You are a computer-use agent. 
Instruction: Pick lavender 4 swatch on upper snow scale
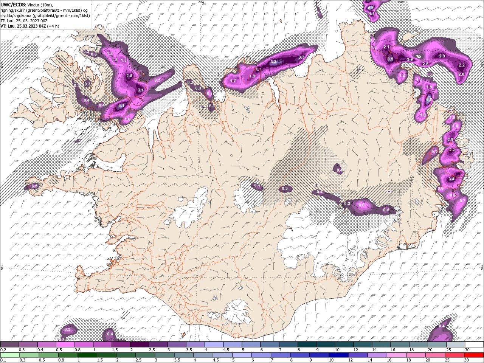[214, 344]
